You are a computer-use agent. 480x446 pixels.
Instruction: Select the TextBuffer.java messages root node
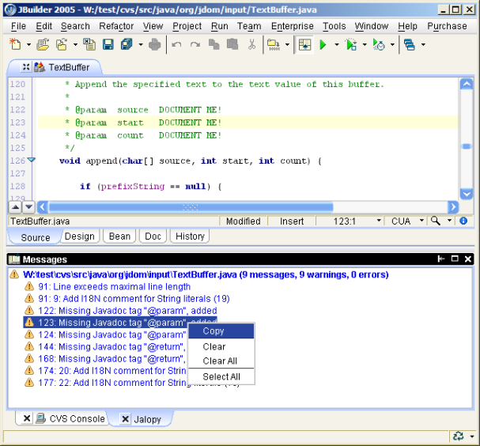[206, 274]
